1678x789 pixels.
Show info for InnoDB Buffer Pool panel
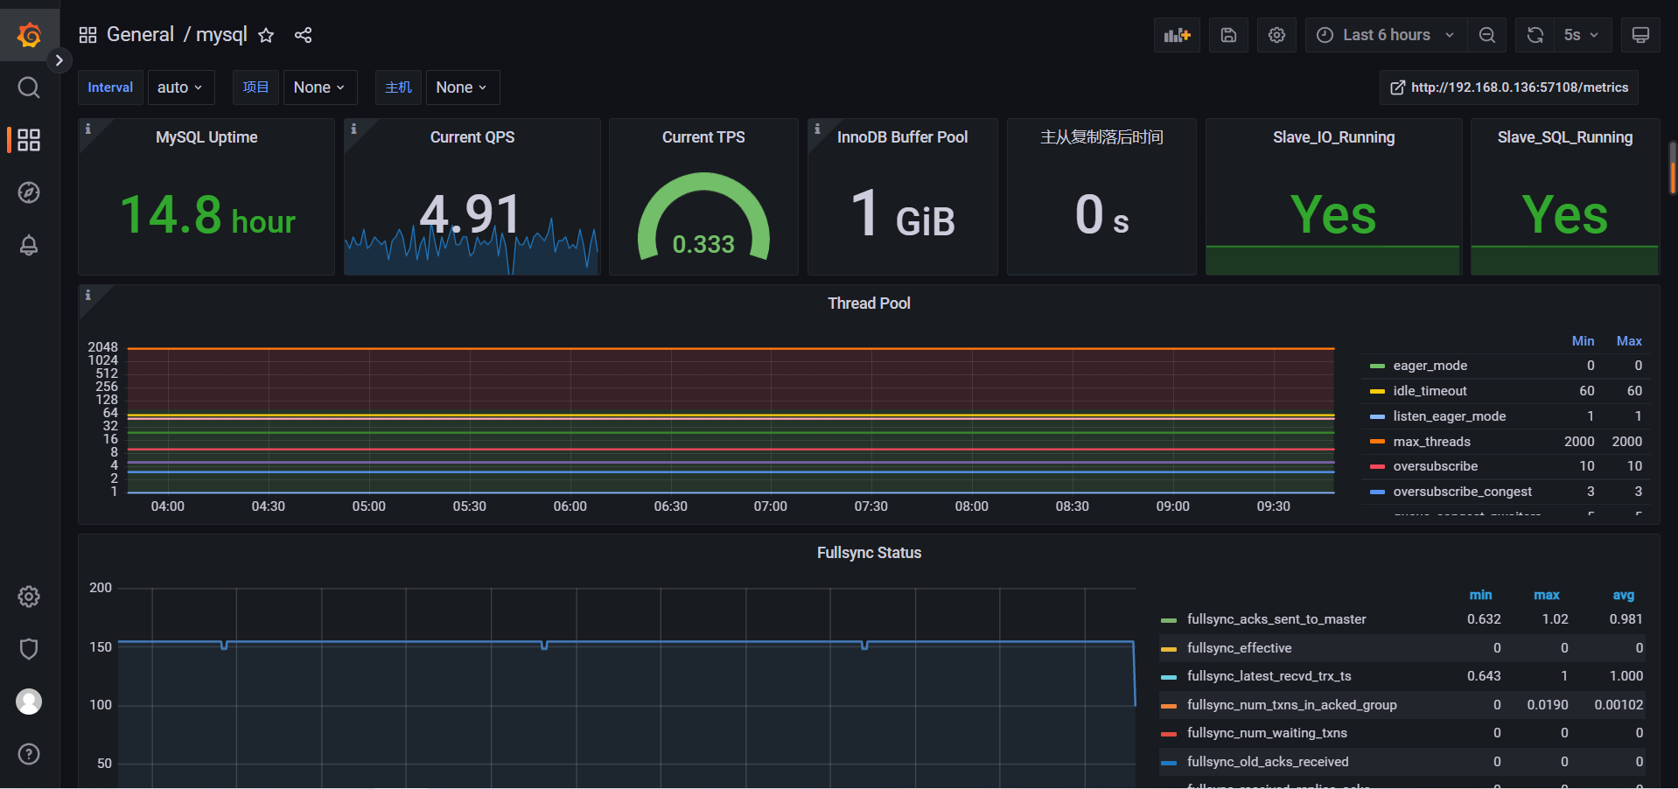click(817, 129)
